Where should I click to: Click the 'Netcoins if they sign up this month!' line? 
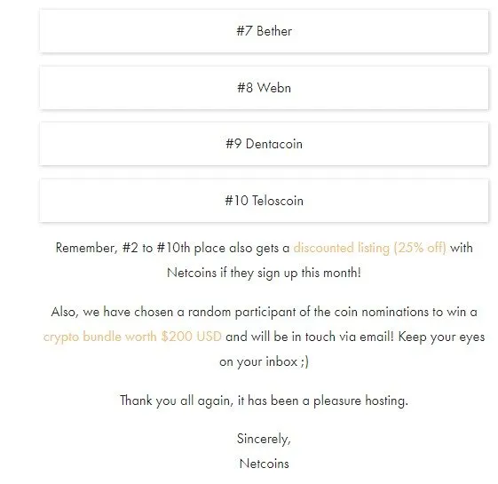tap(264, 273)
